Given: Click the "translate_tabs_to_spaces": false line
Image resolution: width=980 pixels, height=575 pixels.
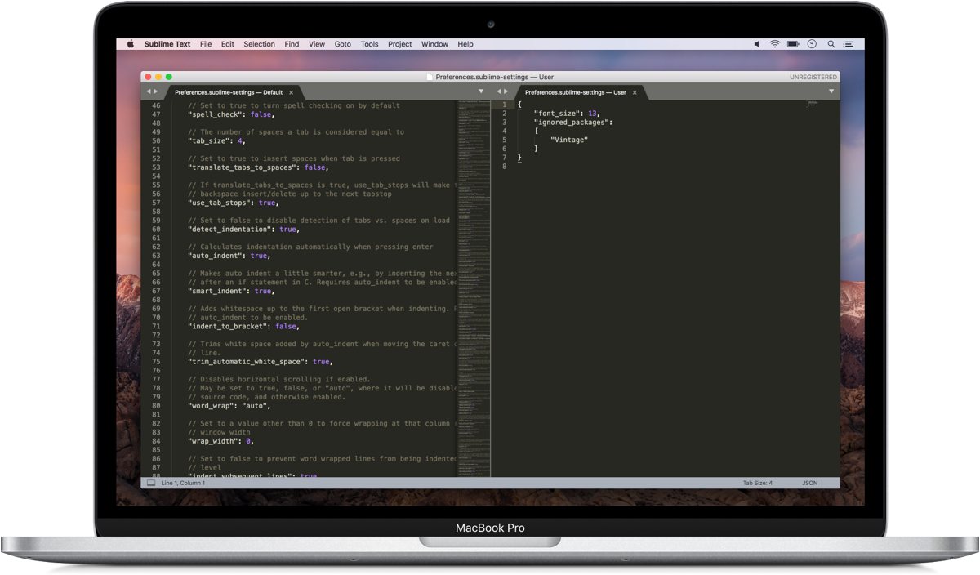Looking at the screenshot, I should [x=258, y=167].
